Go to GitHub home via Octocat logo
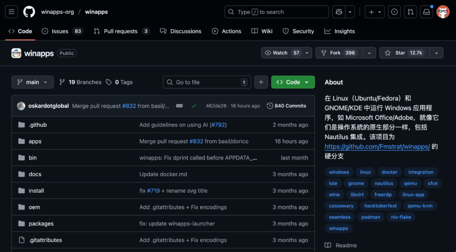 coord(29,12)
